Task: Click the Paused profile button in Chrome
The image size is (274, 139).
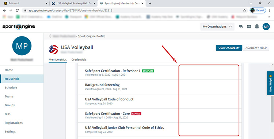Action: pos(258,11)
